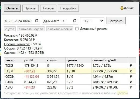Screen dimensions: 140x99
Task: Click the сумма buy/sell column header
Action: [x=110, y=60]
